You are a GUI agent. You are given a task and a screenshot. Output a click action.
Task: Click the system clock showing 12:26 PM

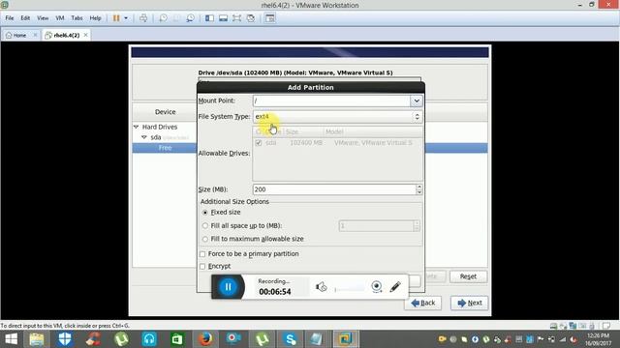coord(598,335)
